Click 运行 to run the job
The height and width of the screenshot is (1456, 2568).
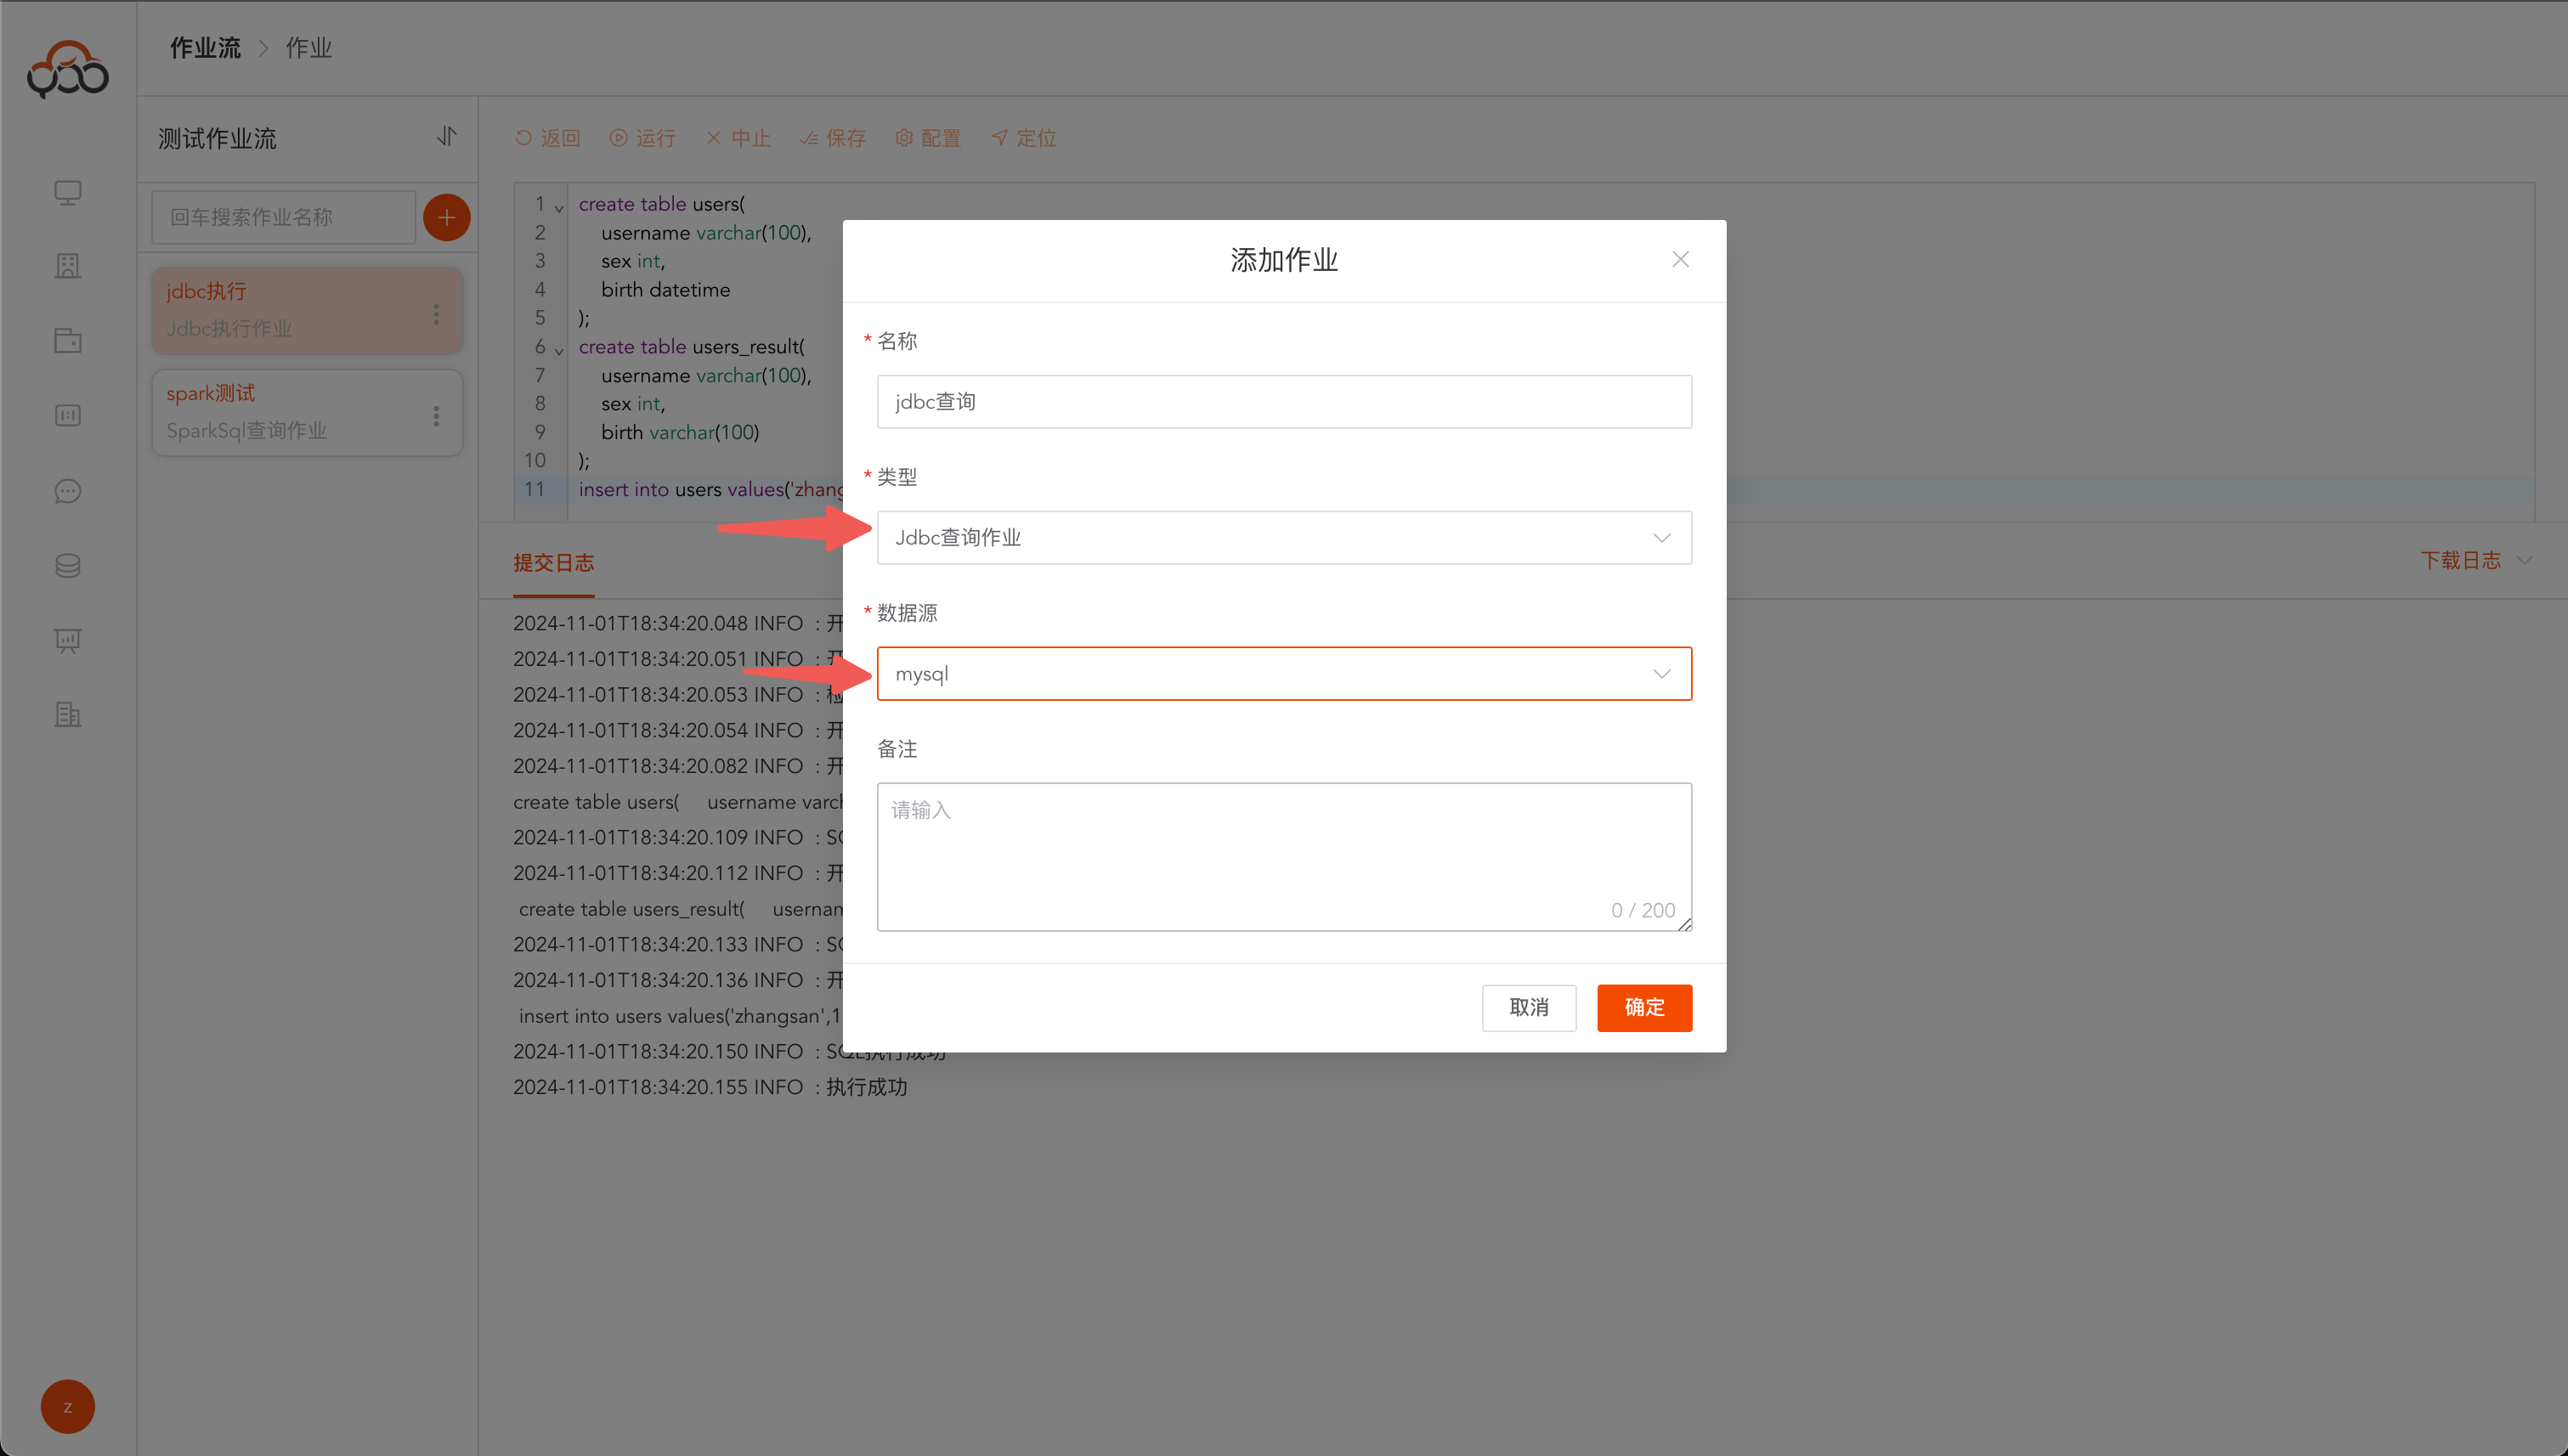(x=643, y=138)
